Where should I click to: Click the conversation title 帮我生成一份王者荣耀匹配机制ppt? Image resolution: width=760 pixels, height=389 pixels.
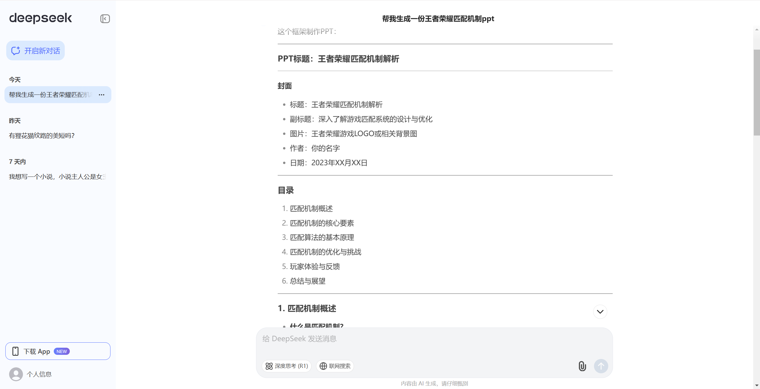(438, 19)
